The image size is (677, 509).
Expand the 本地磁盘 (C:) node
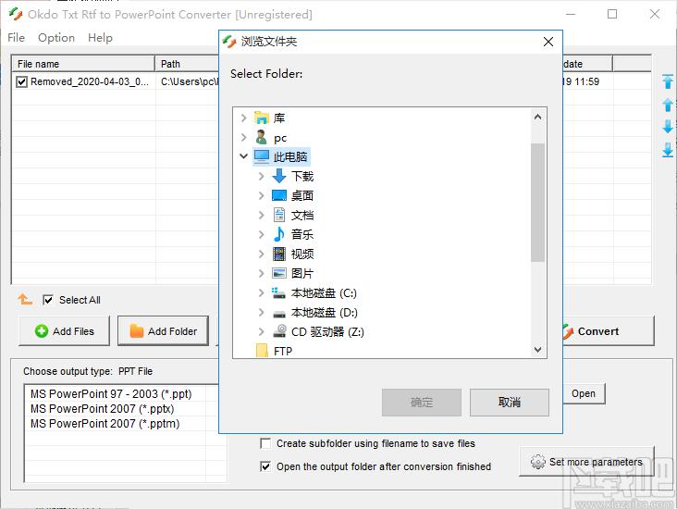[x=261, y=292]
